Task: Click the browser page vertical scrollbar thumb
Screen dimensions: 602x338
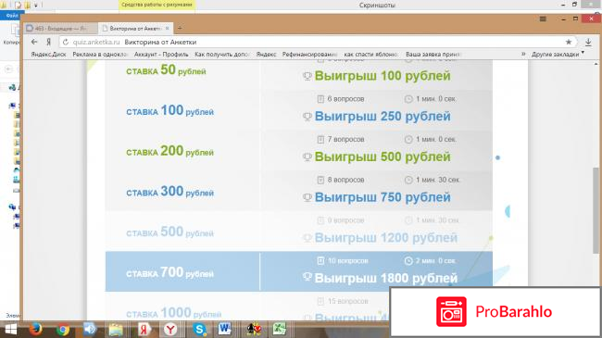Action: 596,210
